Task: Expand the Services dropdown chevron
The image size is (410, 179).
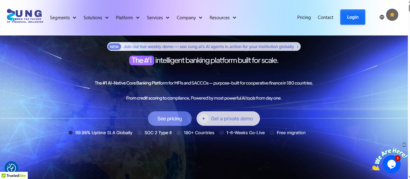Action: pyautogui.click(x=168, y=18)
